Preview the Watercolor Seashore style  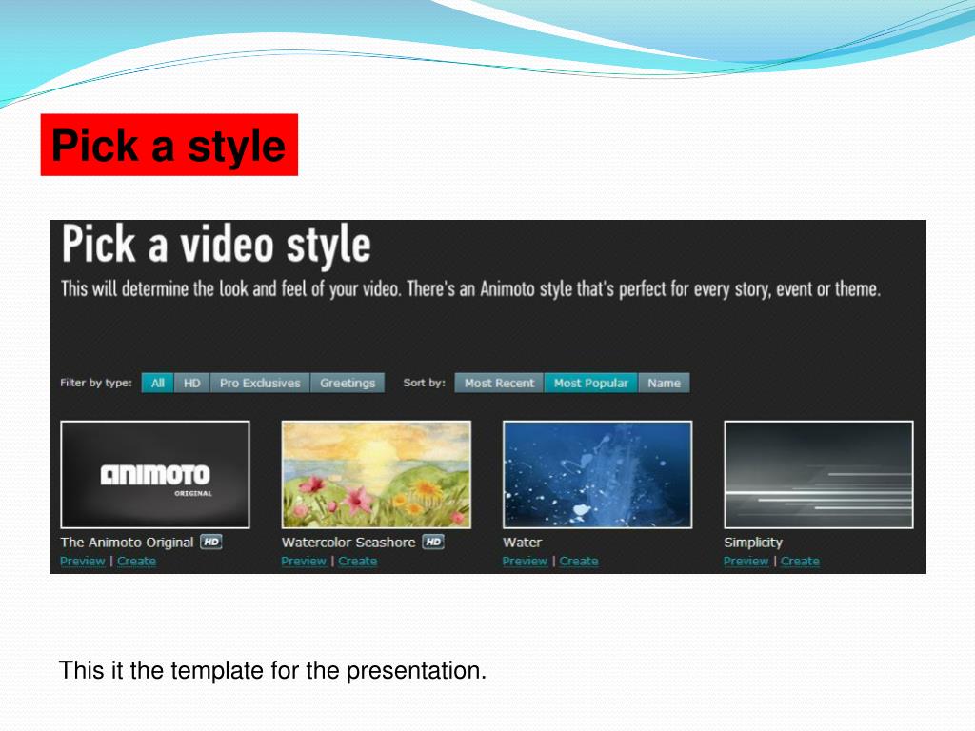pyautogui.click(x=304, y=561)
